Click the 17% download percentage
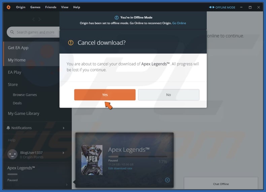Viewport: 266px width, 192px height. [x=163, y=162]
